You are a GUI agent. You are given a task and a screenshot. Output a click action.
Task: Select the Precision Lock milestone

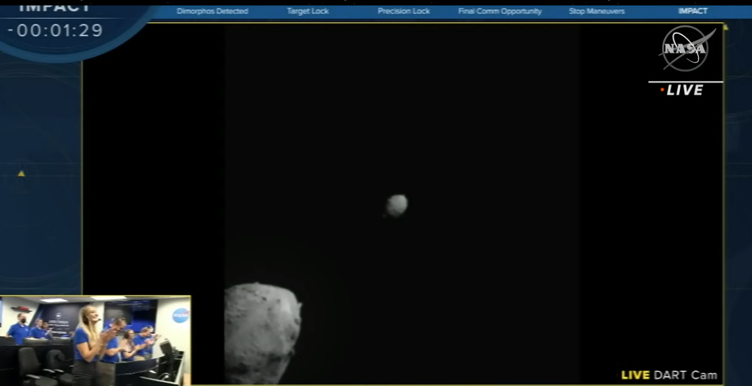404,12
